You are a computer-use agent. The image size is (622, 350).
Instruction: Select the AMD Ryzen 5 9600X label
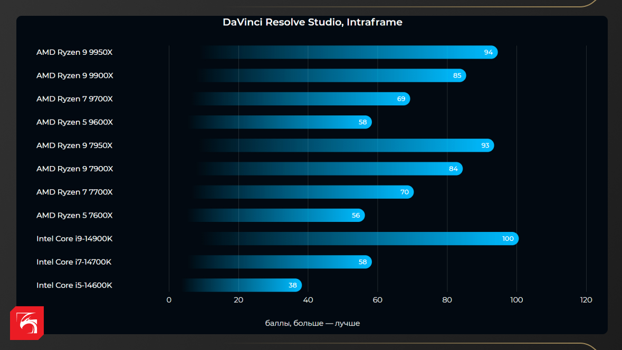pos(74,122)
